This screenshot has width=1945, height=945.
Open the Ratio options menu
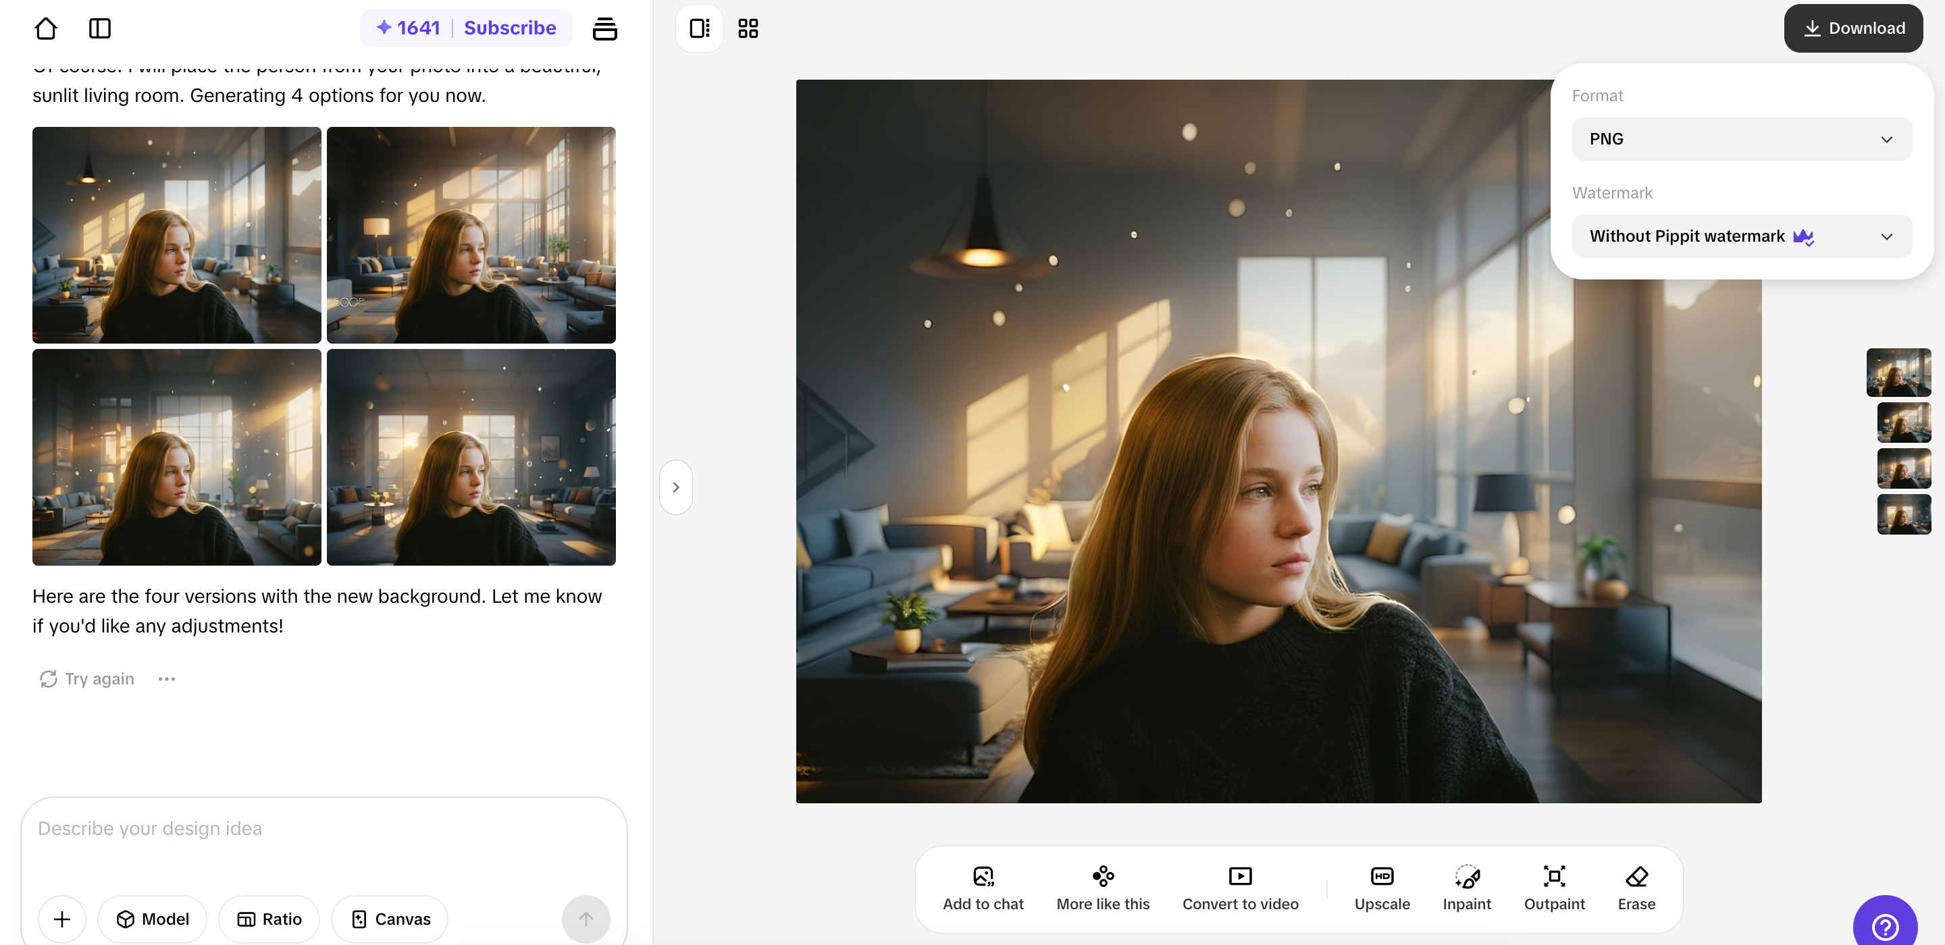pyautogui.click(x=269, y=919)
